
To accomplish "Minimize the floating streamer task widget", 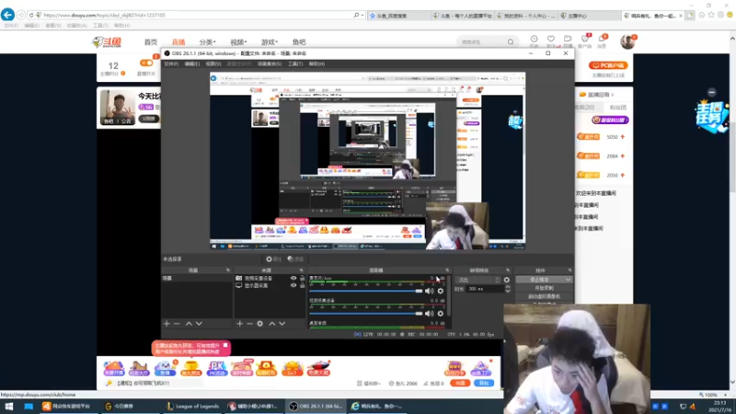I will (711, 93).
